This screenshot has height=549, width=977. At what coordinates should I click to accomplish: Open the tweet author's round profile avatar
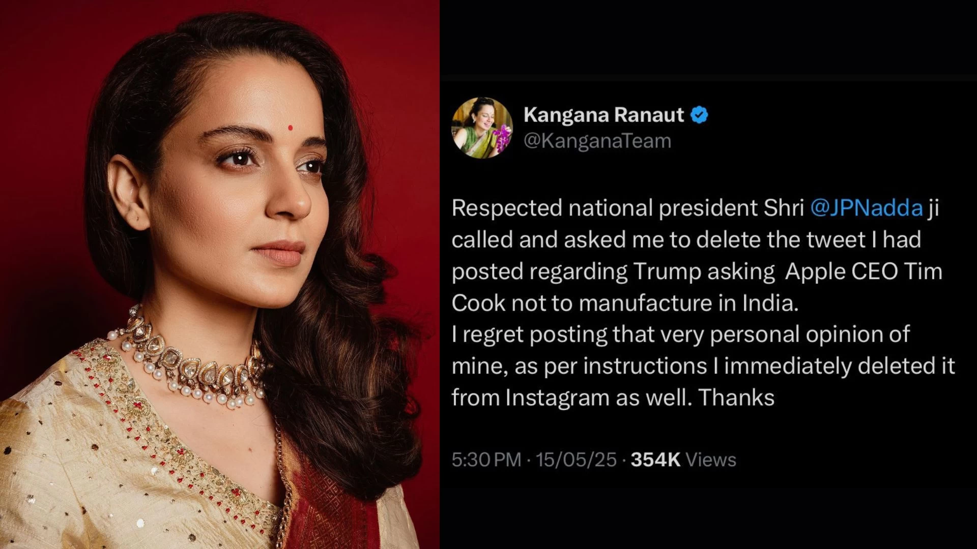482,128
